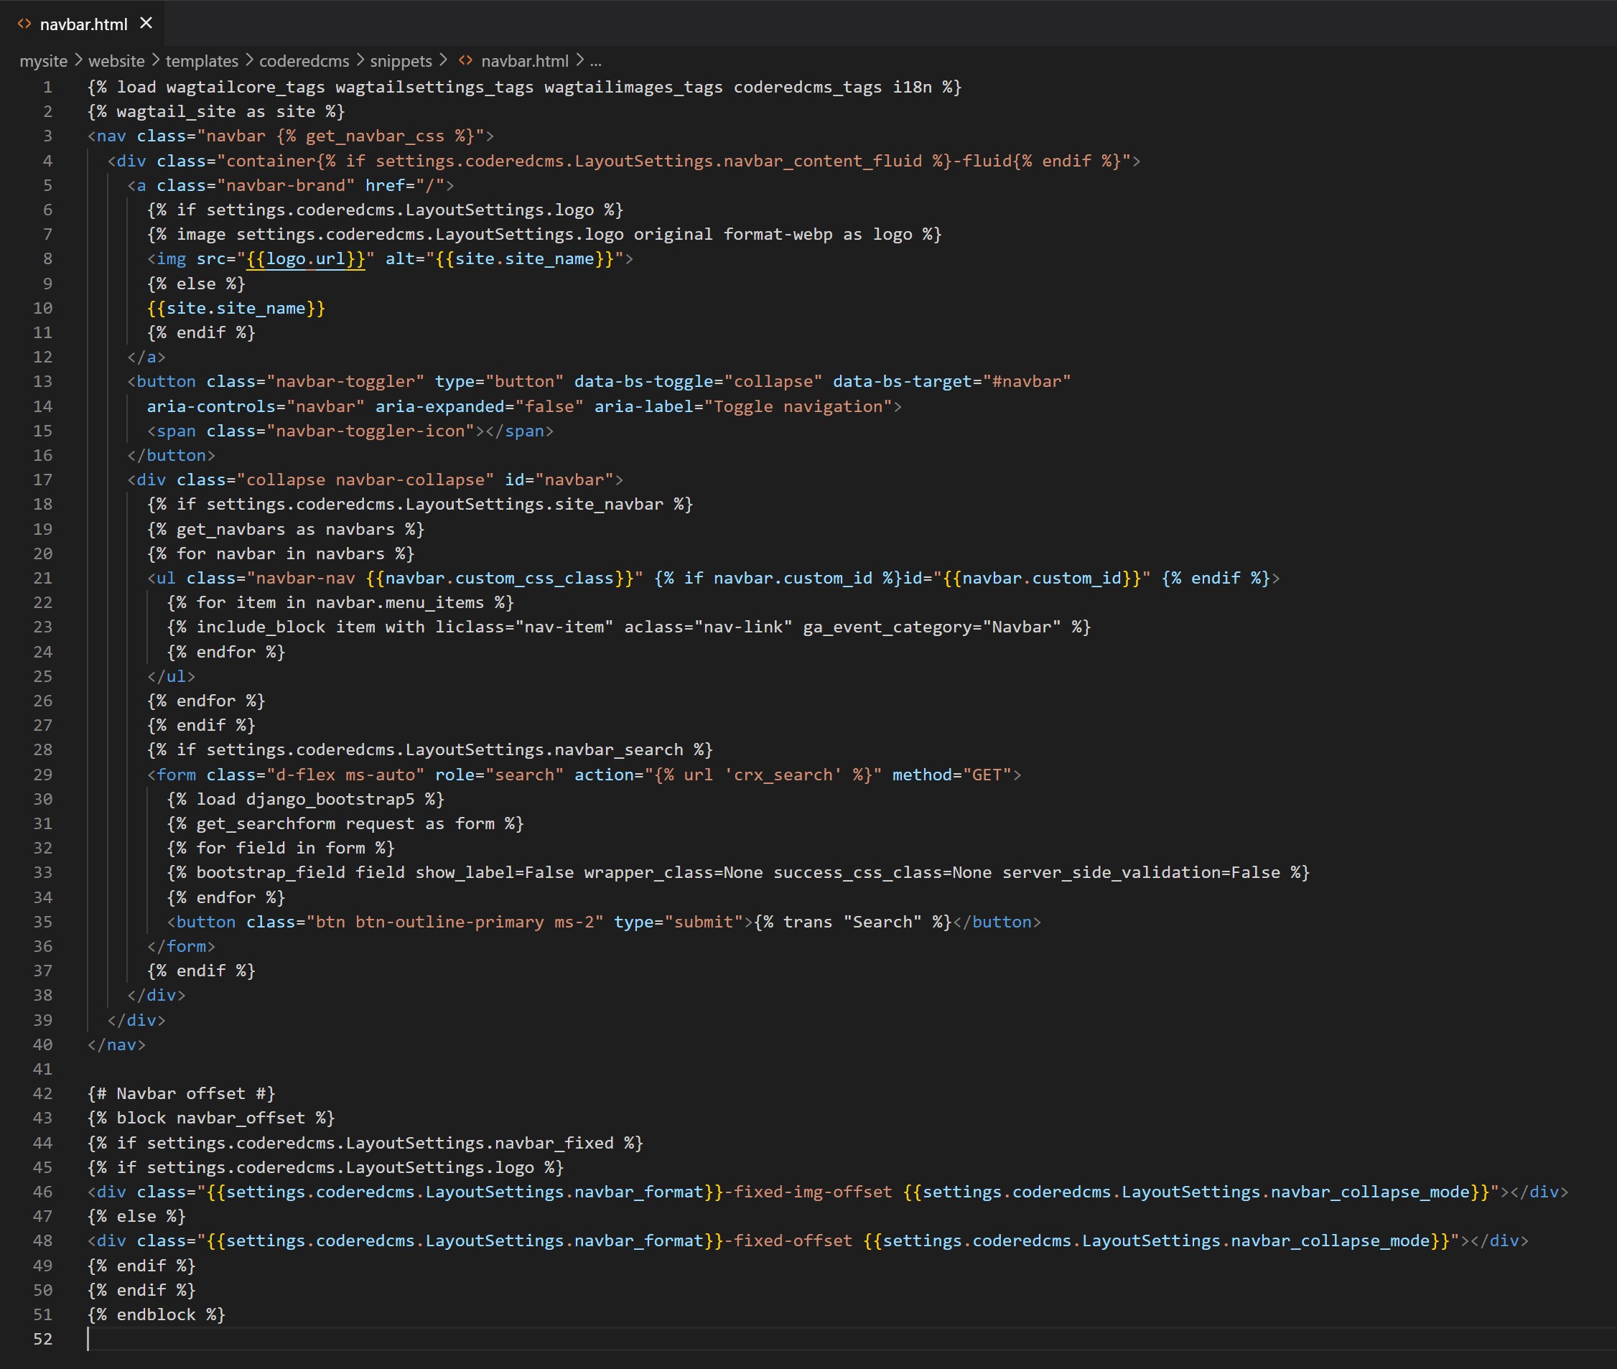The image size is (1617, 1369).
Task: Click the opening nav tag name
Action: 111,136
